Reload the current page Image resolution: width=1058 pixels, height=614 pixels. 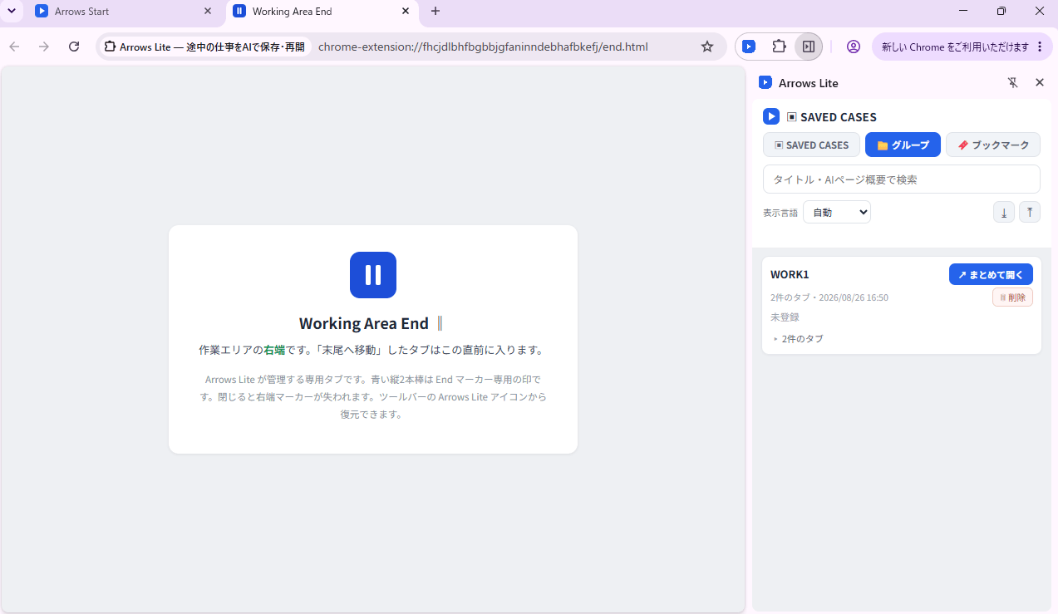74,47
